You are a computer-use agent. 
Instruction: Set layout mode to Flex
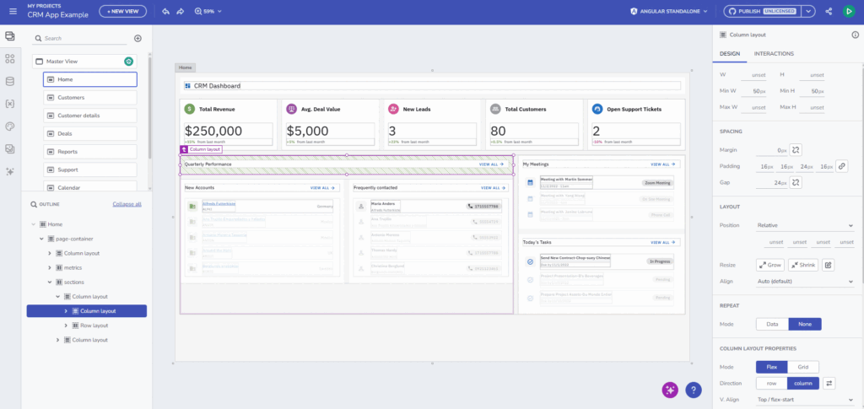click(x=771, y=367)
